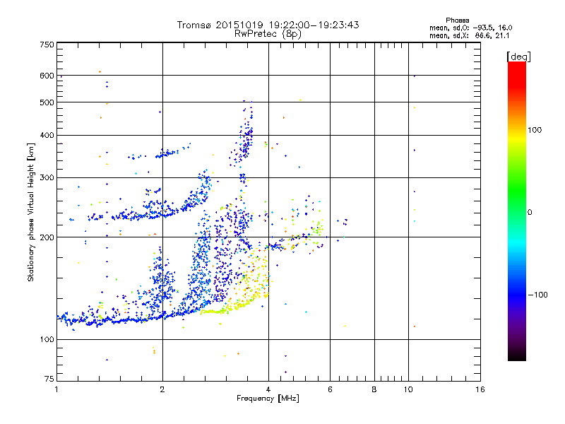Screen dimensions: 565x424
Task: Click the 16 MHz x-axis tick label
Action: pos(480,389)
